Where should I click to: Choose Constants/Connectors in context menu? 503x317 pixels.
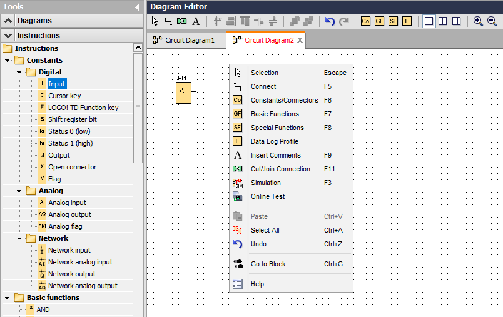coord(292,100)
